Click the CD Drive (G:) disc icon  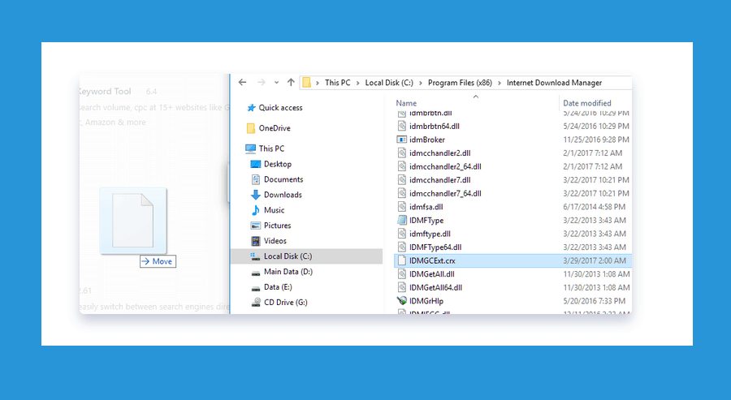click(x=256, y=302)
